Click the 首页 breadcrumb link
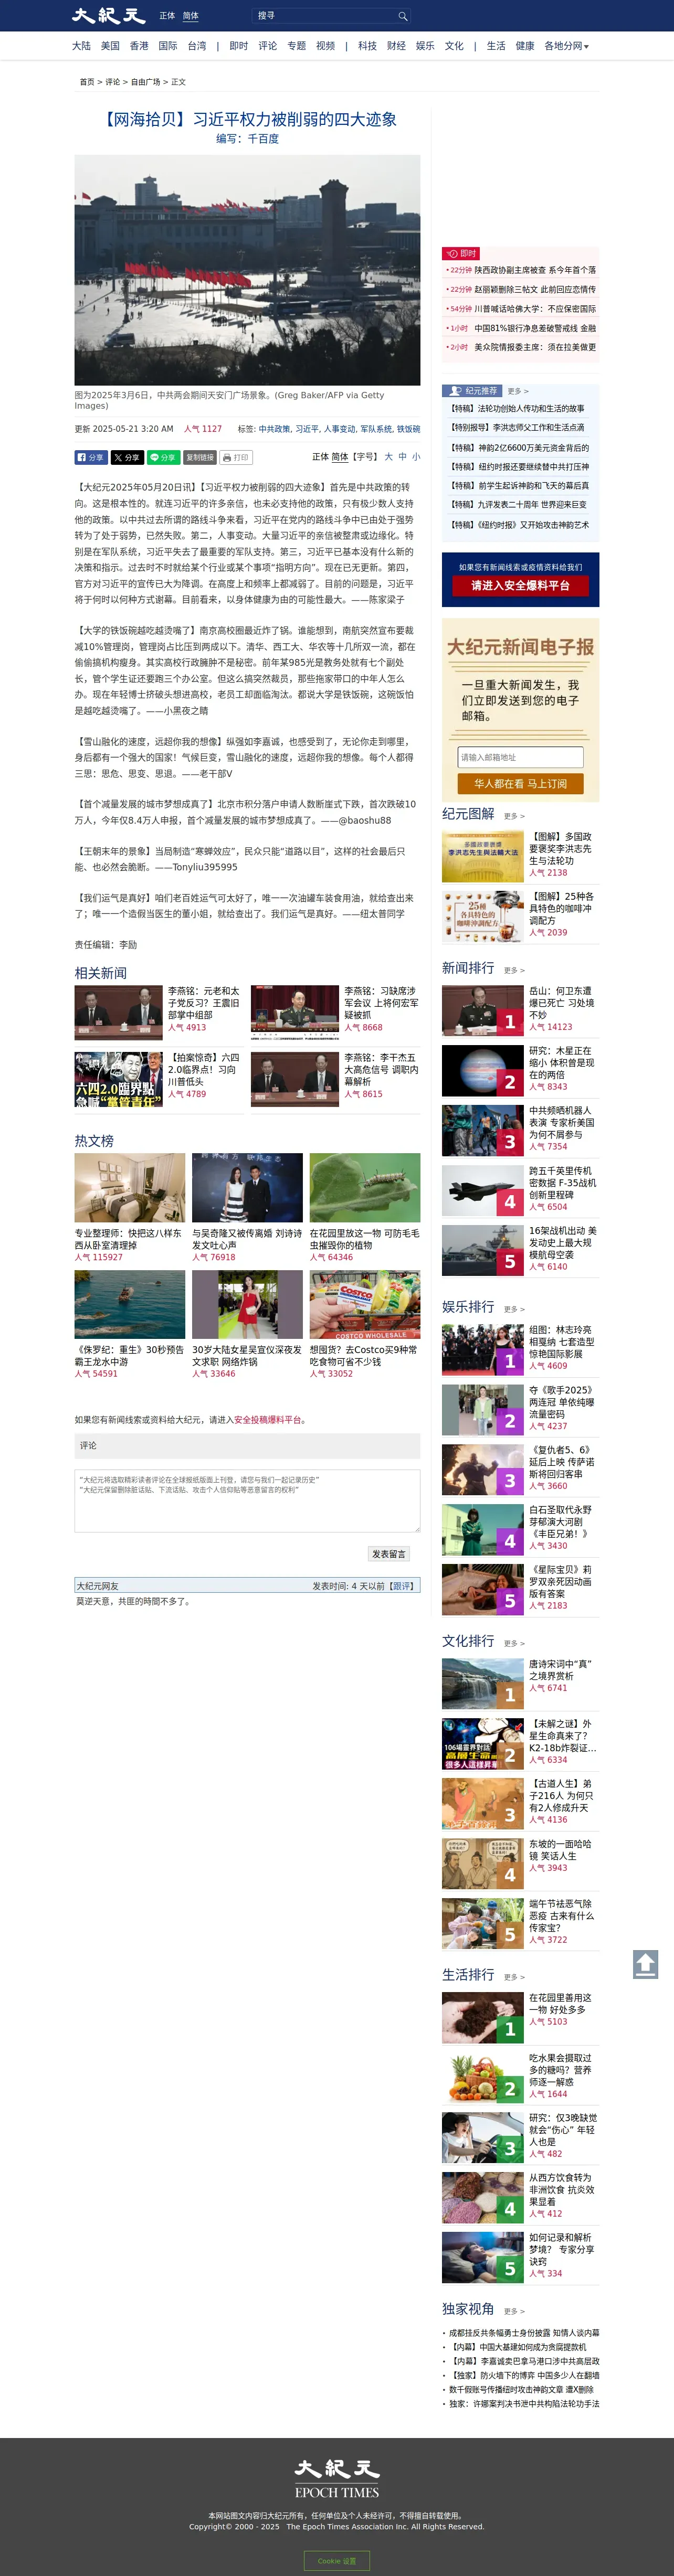 [87, 82]
